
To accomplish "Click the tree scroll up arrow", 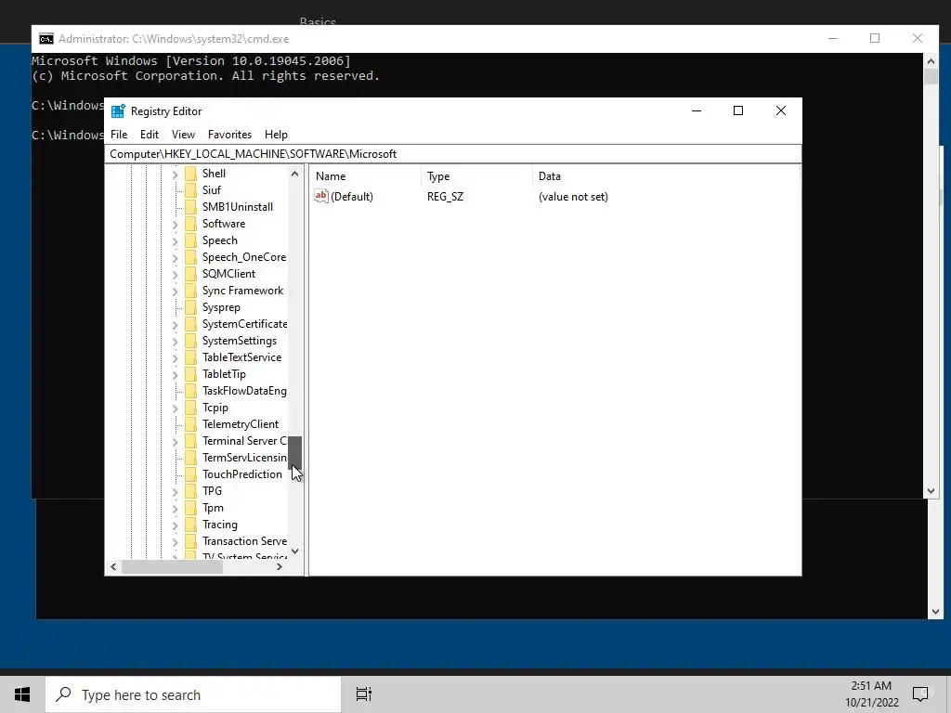I will click(x=294, y=174).
